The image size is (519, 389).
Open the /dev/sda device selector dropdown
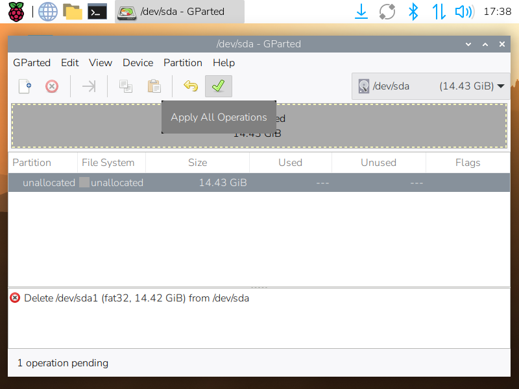429,86
